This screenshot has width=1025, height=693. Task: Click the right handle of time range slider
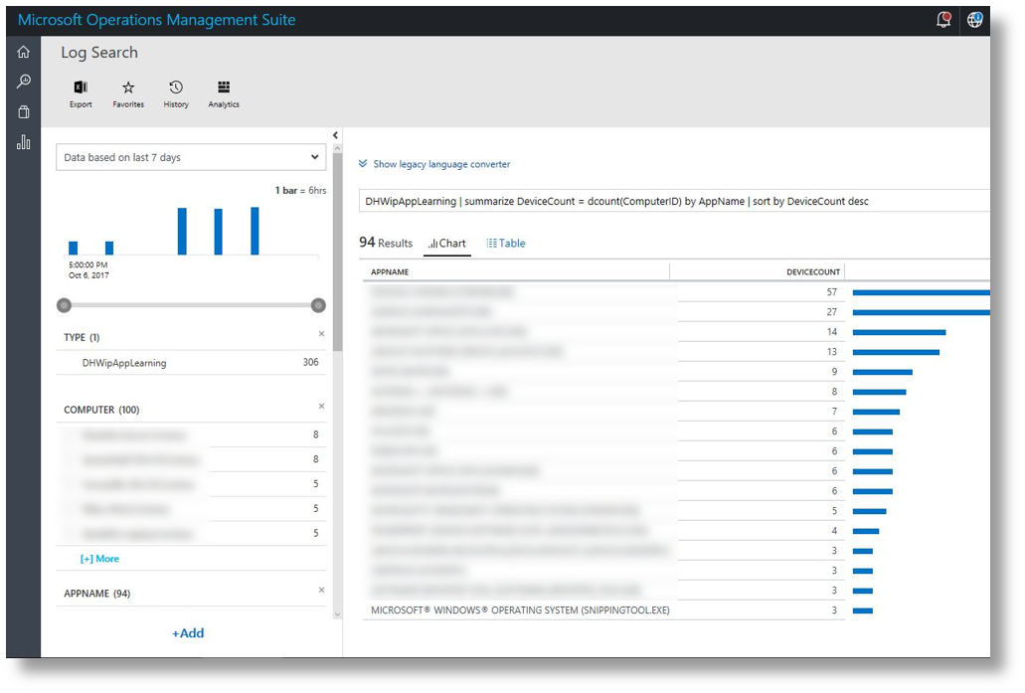click(318, 305)
